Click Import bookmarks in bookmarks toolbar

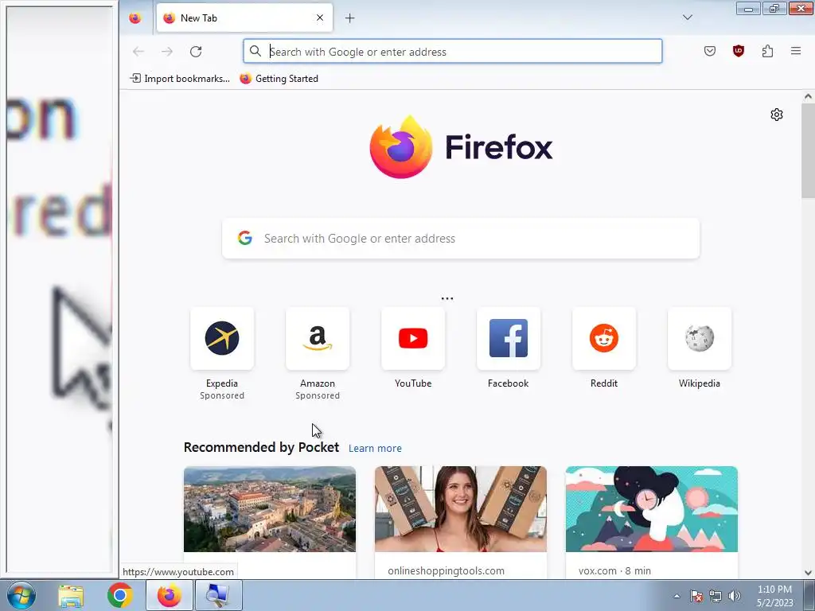point(180,79)
